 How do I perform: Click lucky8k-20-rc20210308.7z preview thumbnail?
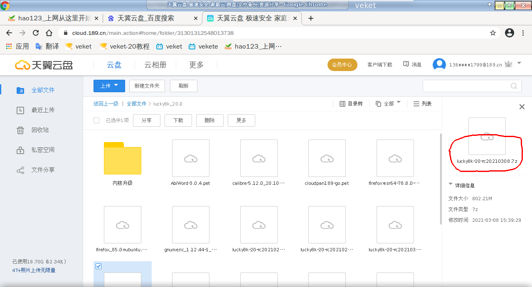coord(487,136)
